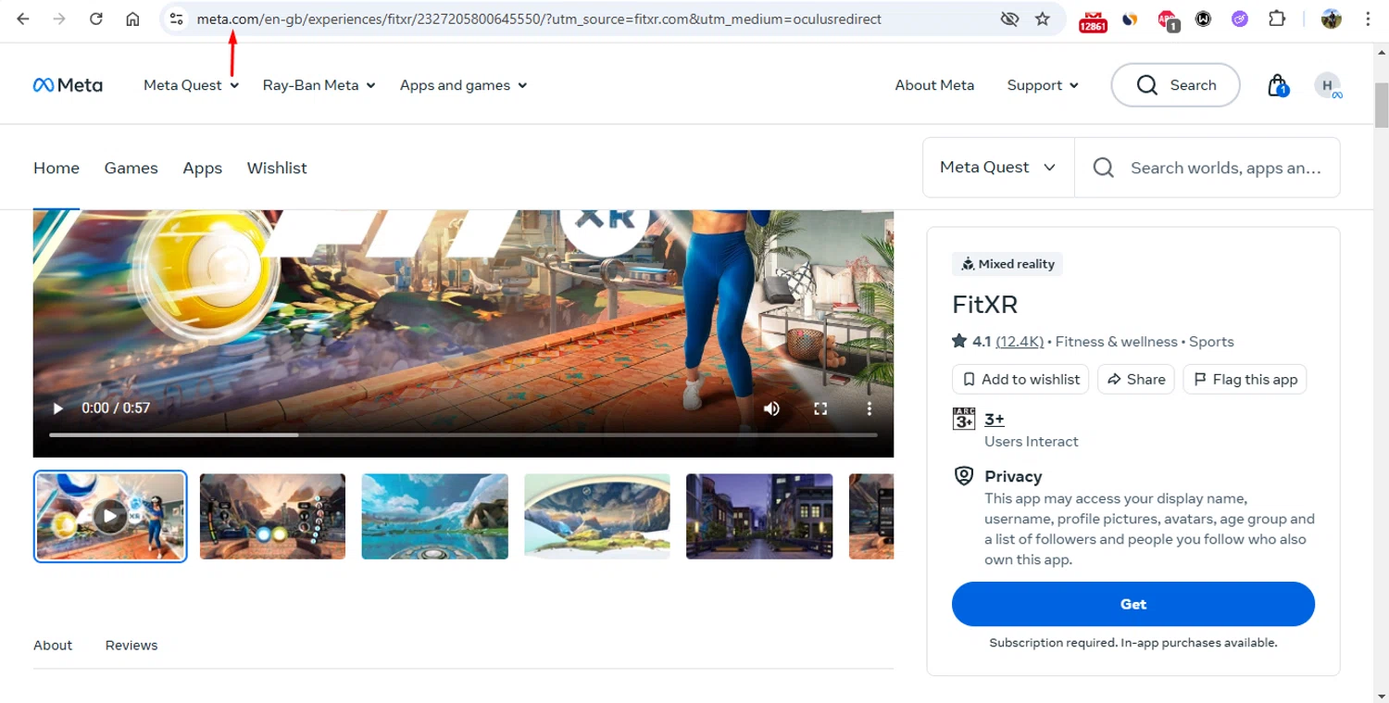
Task: Click the crossed-eye tracking protection icon
Action: 1009,19
